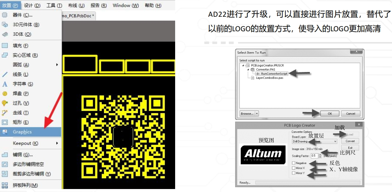This screenshot has width=392, height=192.
Task: Click the Graphics picture icon
Action: [x=5, y=132]
